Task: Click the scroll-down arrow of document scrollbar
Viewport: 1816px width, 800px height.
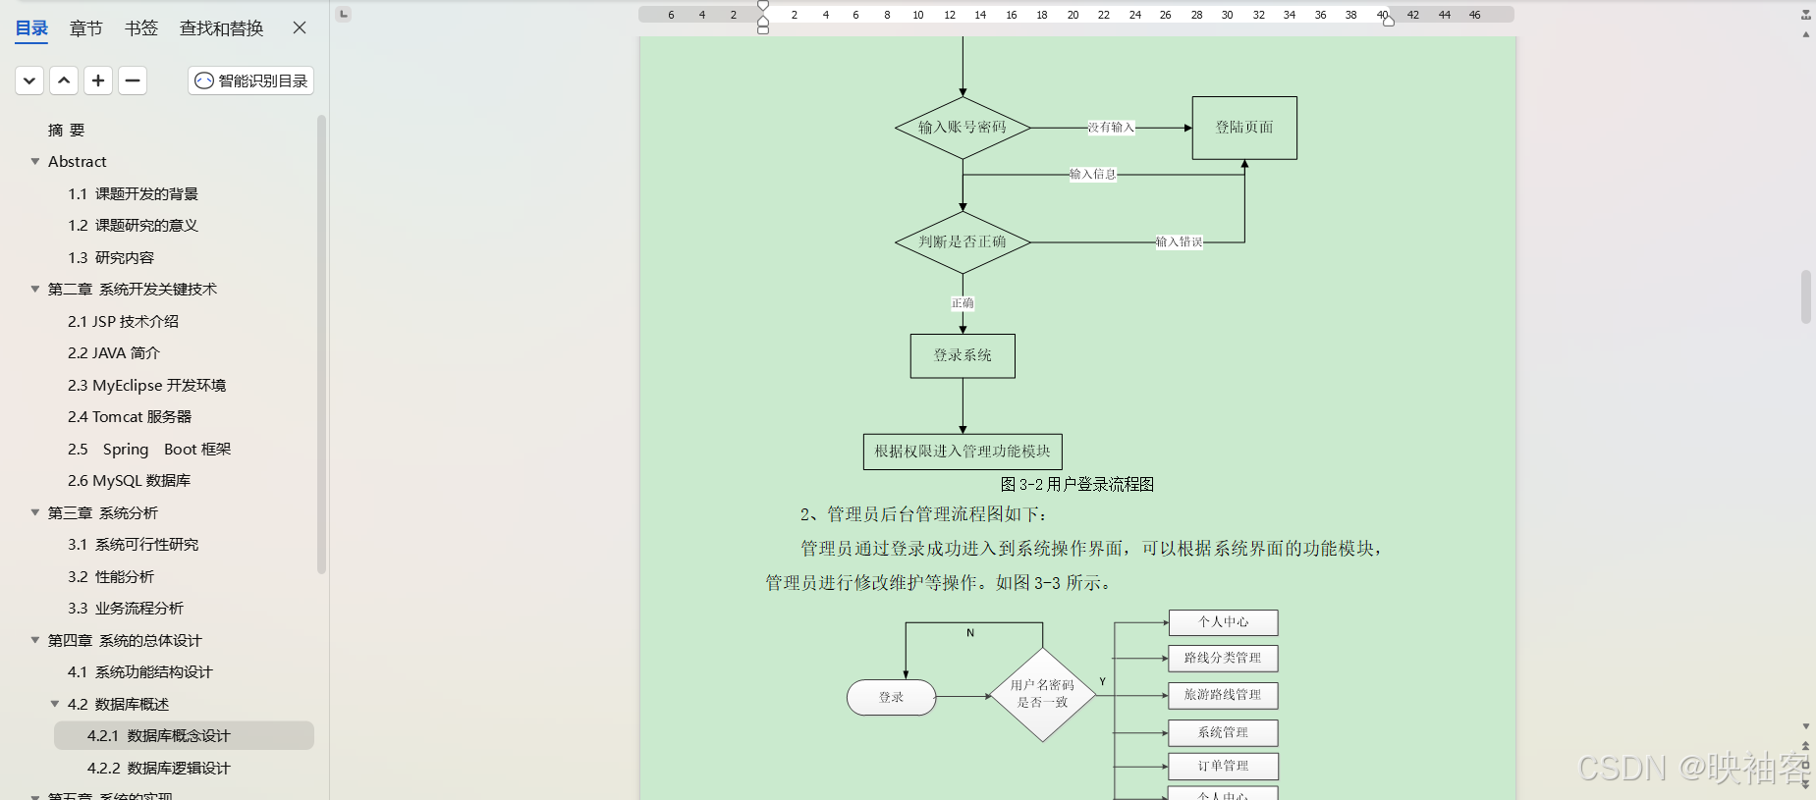Action: [x=1805, y=726]
